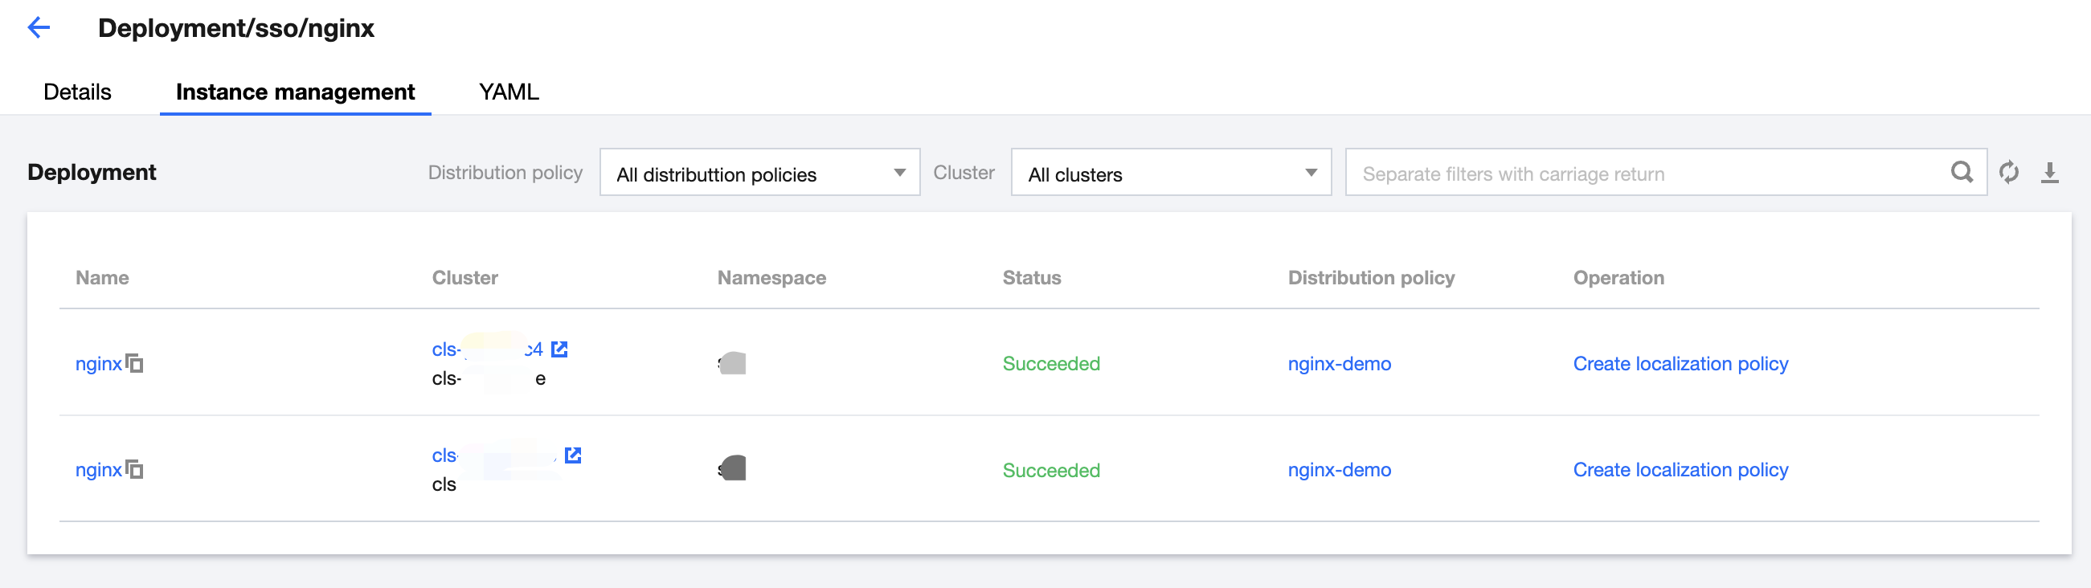Open the second nginx instance link
This screenshot has height=588, width=2091.
tap(98, 471)
